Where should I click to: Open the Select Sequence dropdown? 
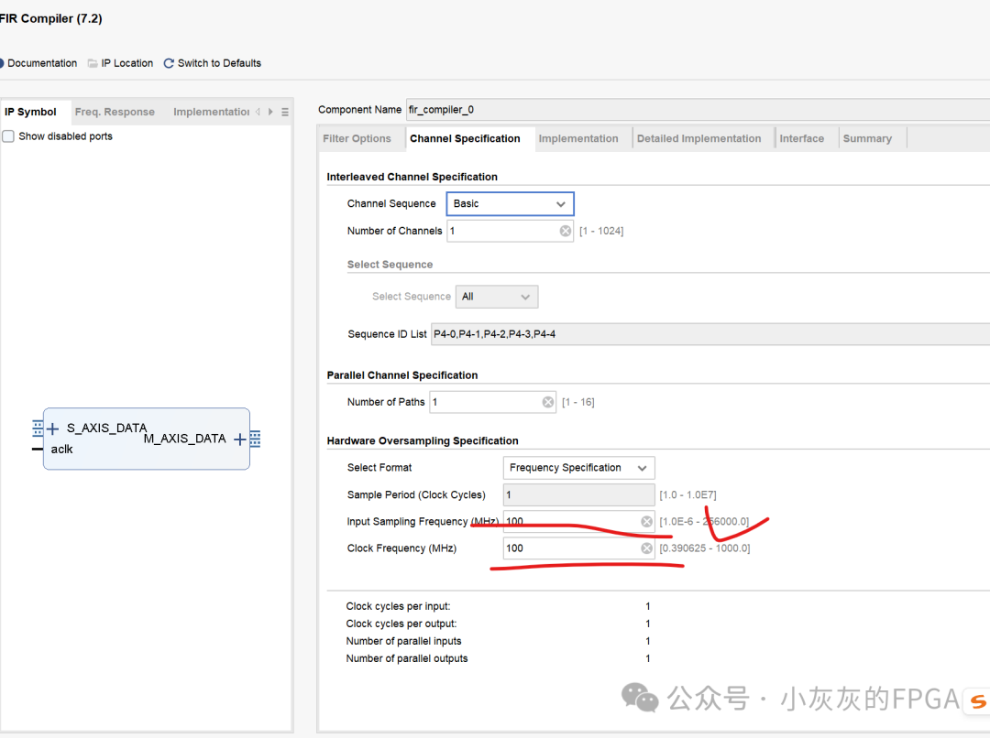(x=497, y=297)
